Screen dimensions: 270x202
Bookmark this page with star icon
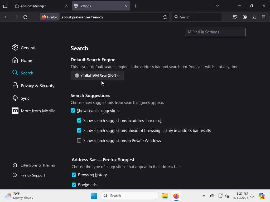165,17
